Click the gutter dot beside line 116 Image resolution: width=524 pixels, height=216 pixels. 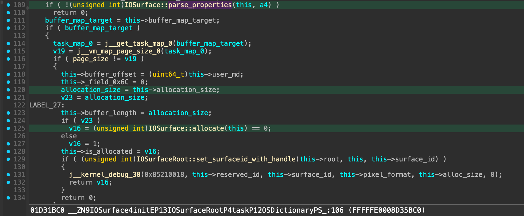[x=8, y=59]
